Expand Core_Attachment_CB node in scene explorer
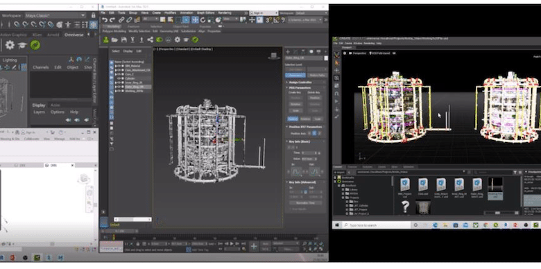The height and width of the screenshot is (269, 541). point(116,70)
